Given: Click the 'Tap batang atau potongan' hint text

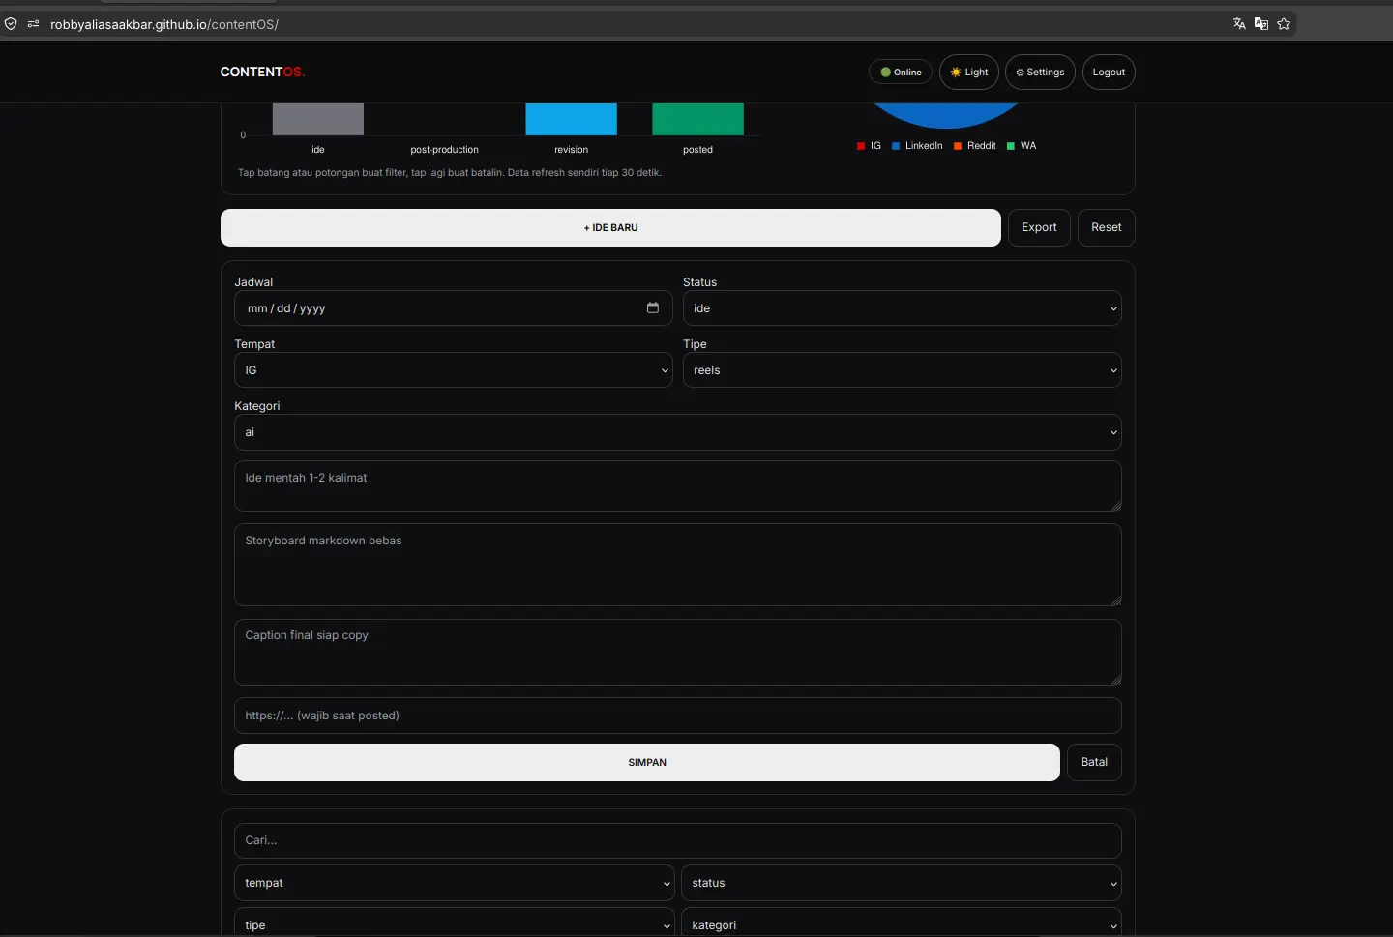Looking at the screenshot, I should (450, 173).
